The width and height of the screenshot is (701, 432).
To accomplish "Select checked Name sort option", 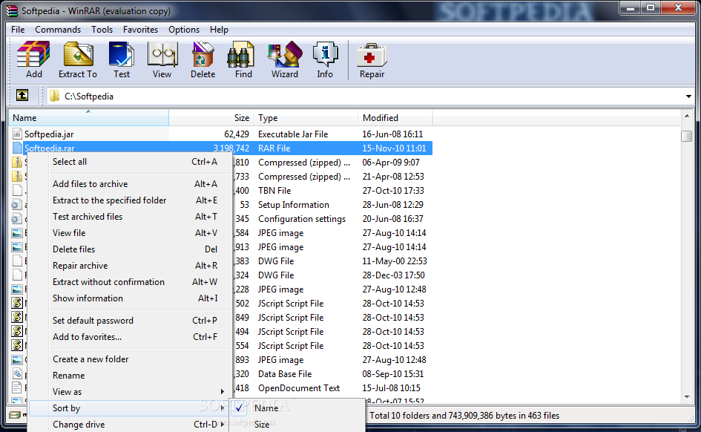I will click(x=297, y=408).
